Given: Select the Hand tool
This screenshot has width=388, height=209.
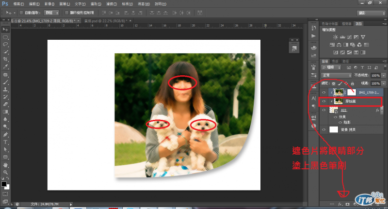Looking at the screenshot, I should [x=5, y=164].
